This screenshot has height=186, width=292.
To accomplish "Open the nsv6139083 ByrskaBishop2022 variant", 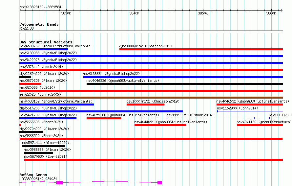I will pos(48,53).
